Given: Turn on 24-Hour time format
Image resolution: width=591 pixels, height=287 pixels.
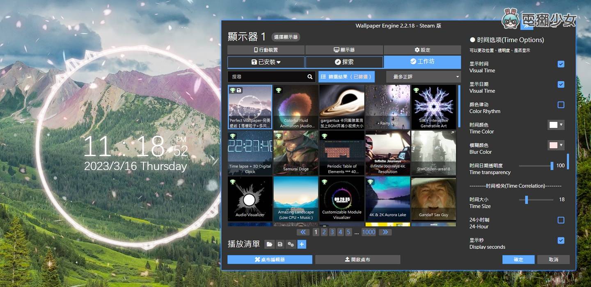Looking at the screenshot, I should pyautogui.click(x=561, y=220).
